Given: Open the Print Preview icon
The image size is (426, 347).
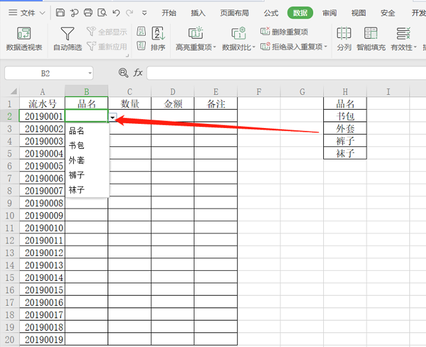Looking at the screenshot, I should pos(102,13).
